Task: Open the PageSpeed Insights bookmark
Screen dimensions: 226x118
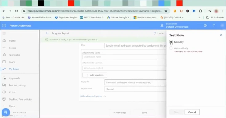Action: [66, 17]
